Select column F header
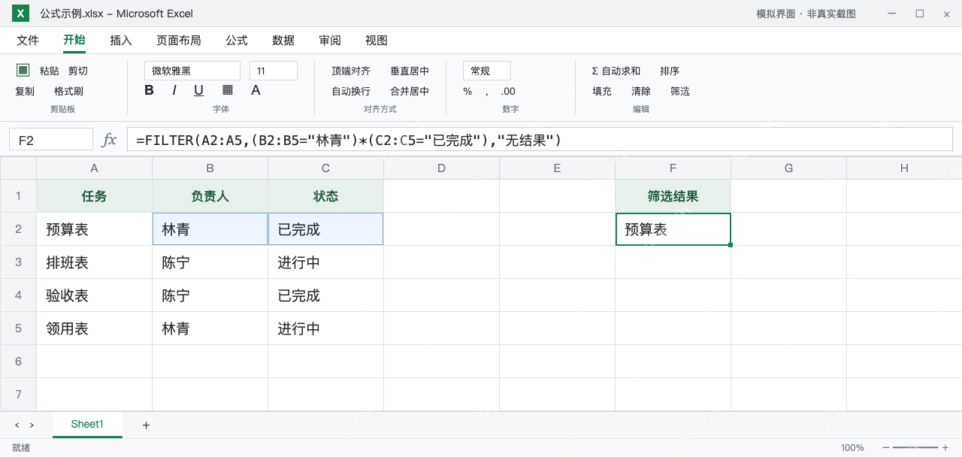The width and height of the screenshot is (962, 457). pyautogui.click(x=673, y=168)
